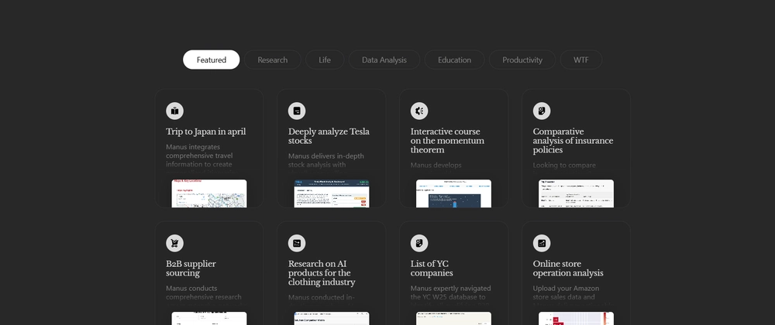
Task: Click the AI clothing research card icon
Action: (297, 243)
